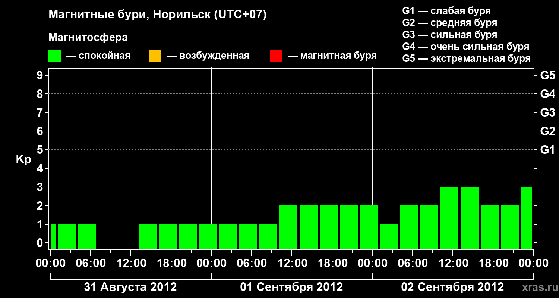The height and width of the screenshot is (298, 559).
Task: Click the '31 Августа 2012' date label
Action: tap(130, 287)
